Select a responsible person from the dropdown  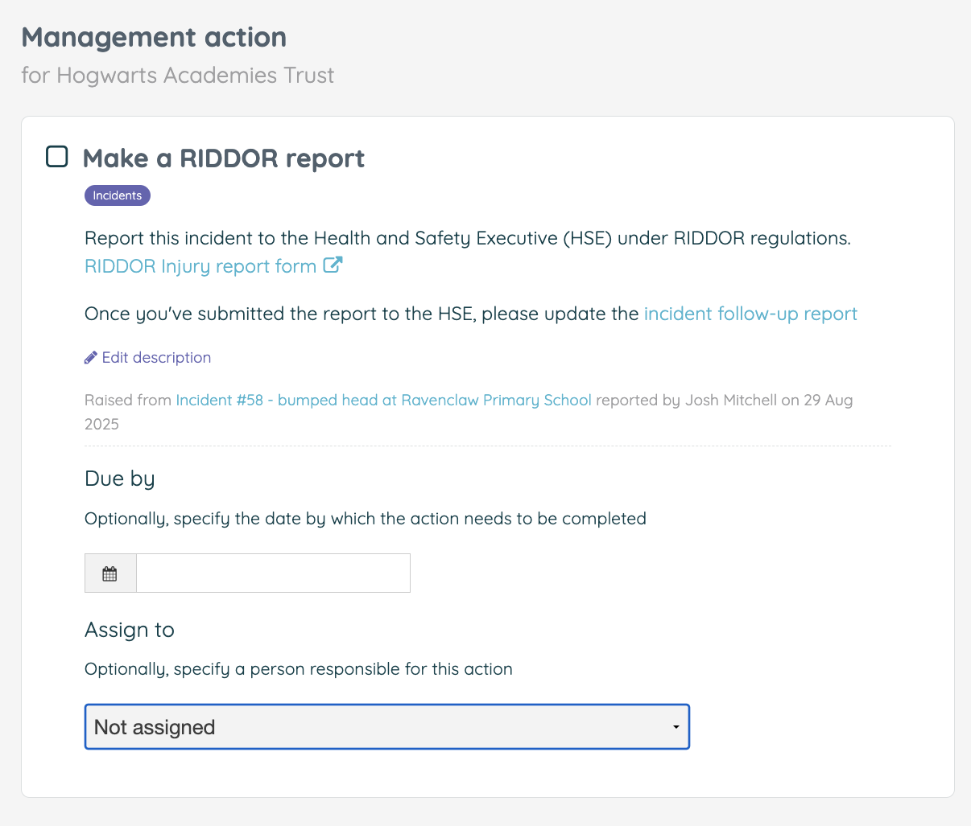(386, 726)
